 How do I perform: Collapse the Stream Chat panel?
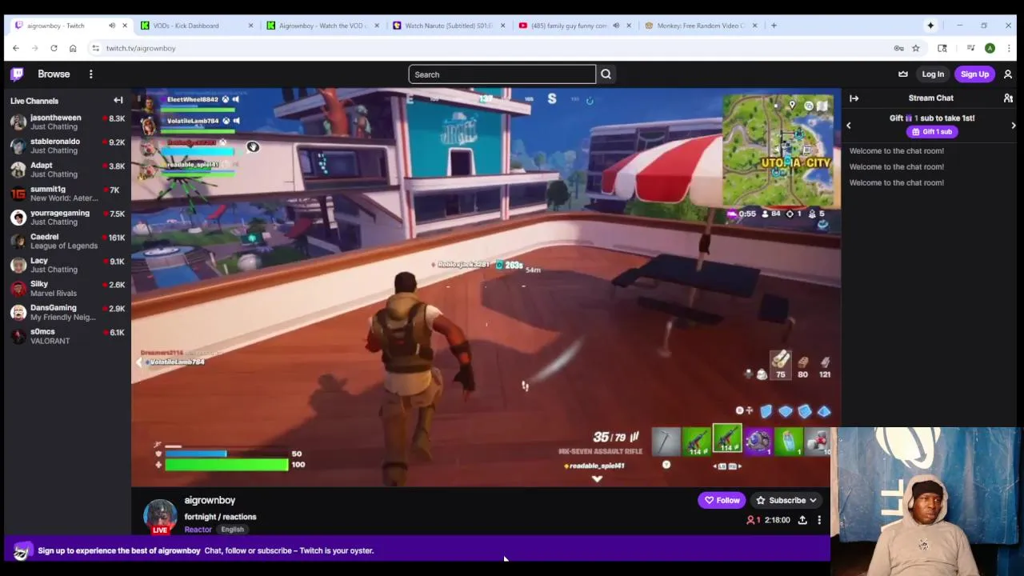pyautogui.click(x=854, y=98)
